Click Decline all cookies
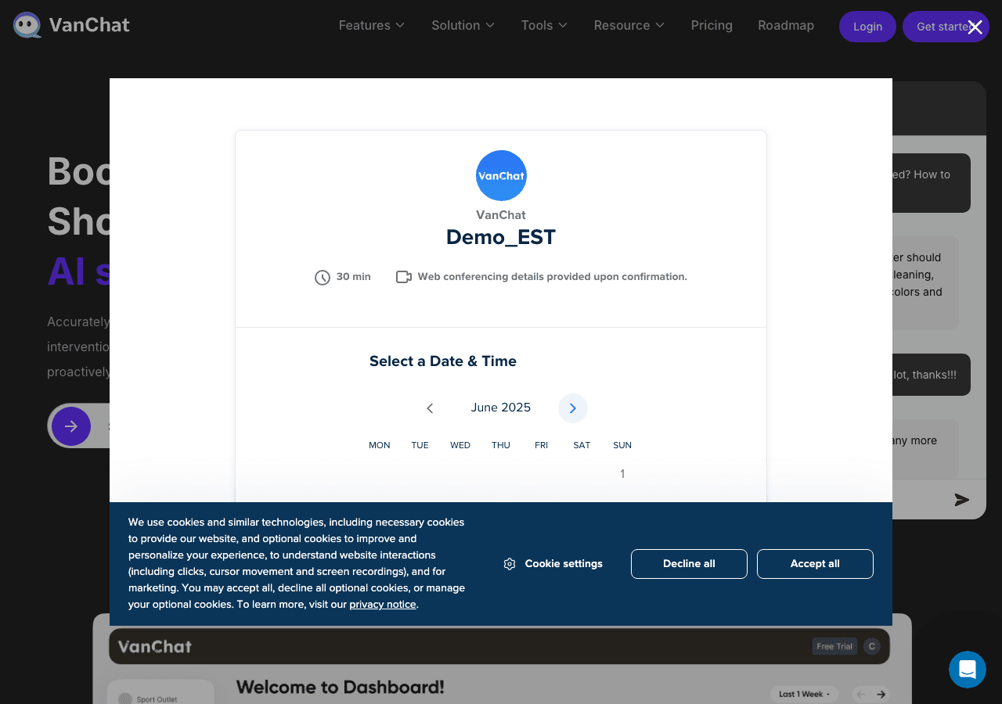1002x704 pixels. tap(689, 564)
